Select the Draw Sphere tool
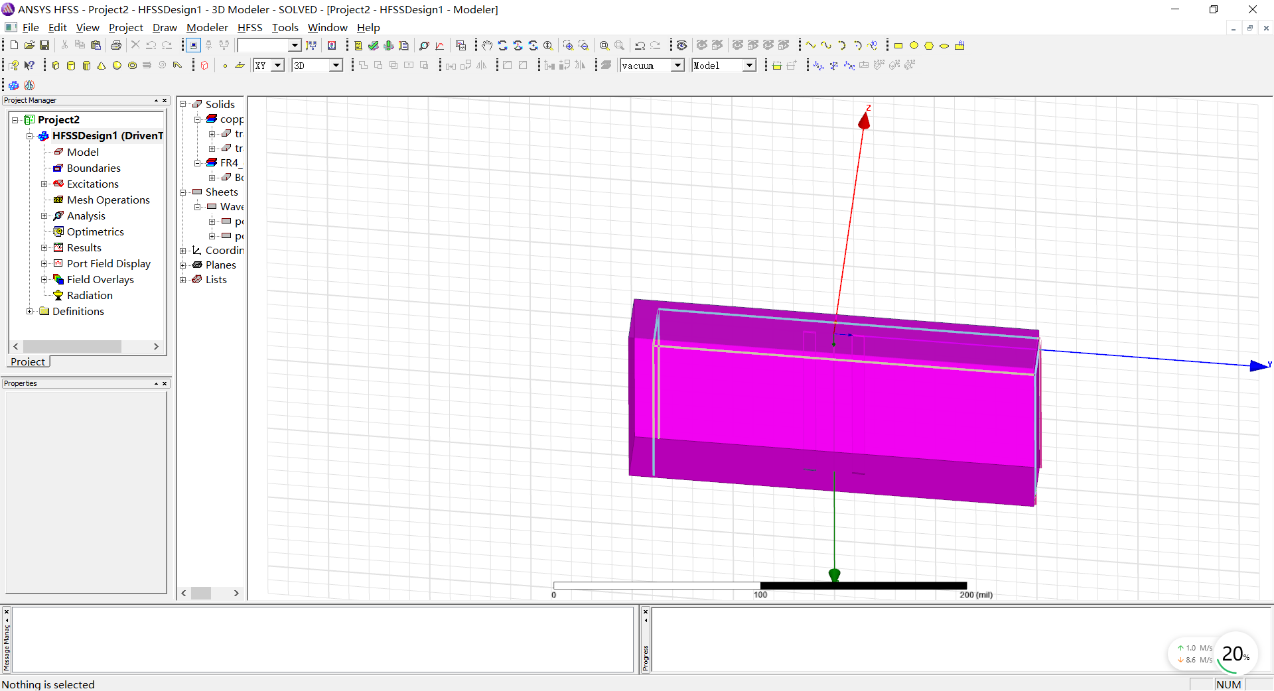 (117, 65)
